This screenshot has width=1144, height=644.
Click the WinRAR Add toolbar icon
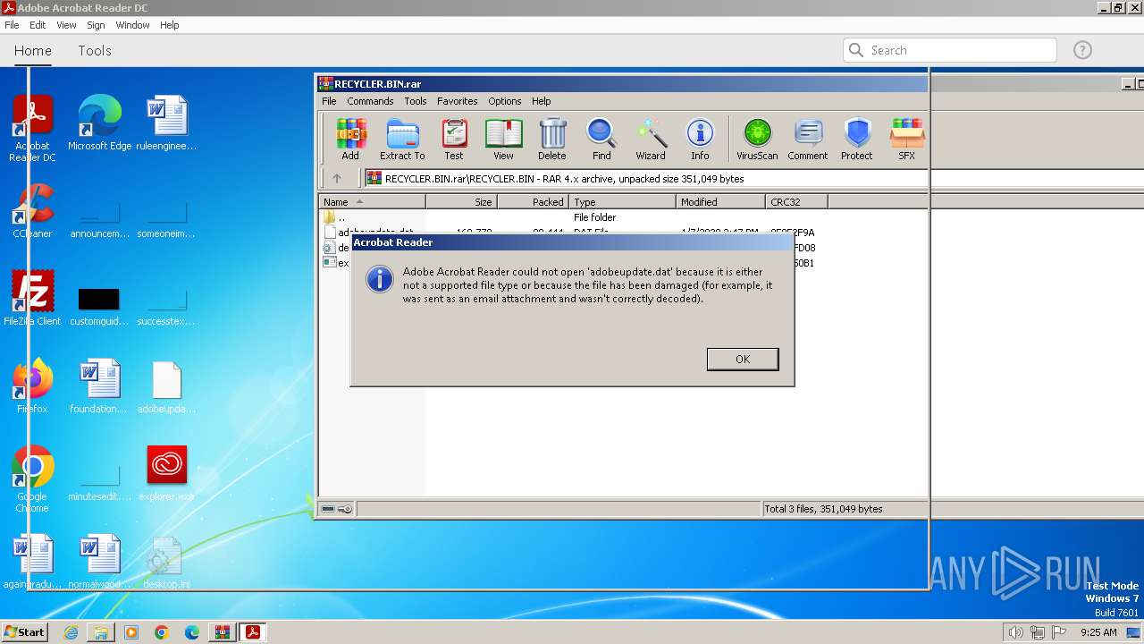[350, 140]
